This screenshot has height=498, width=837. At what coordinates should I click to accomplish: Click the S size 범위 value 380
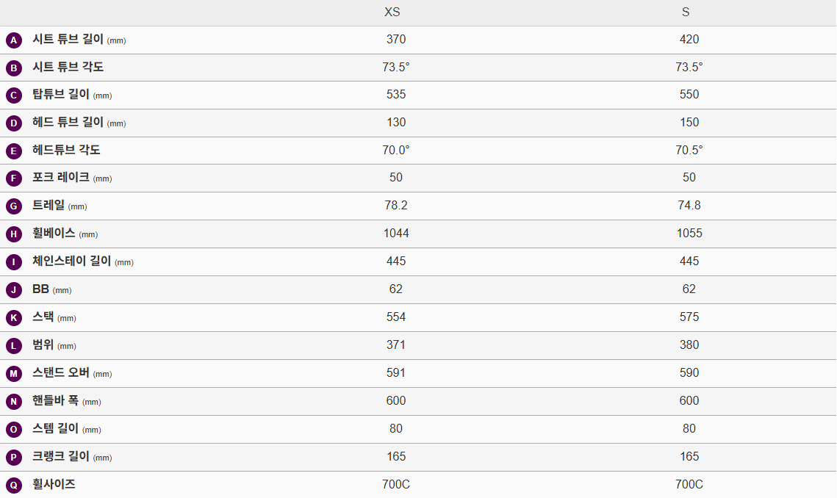689,345
